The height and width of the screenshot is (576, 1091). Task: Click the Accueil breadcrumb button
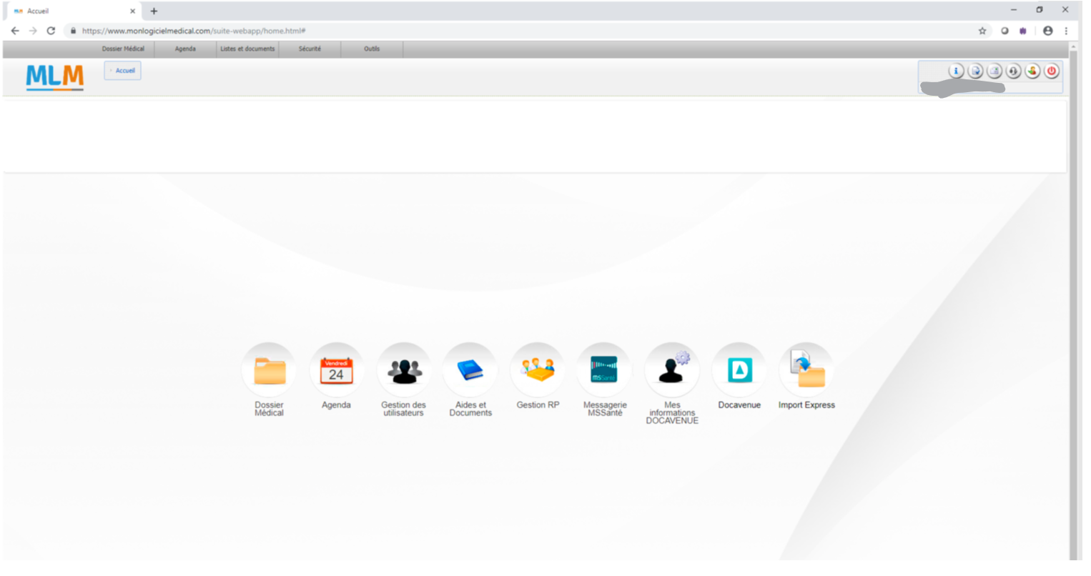click(x=123, y=71)
